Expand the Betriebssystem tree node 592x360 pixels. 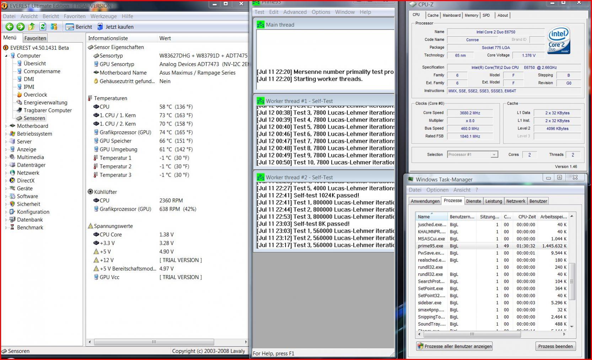pyautogui.click(x=6, y=134)
